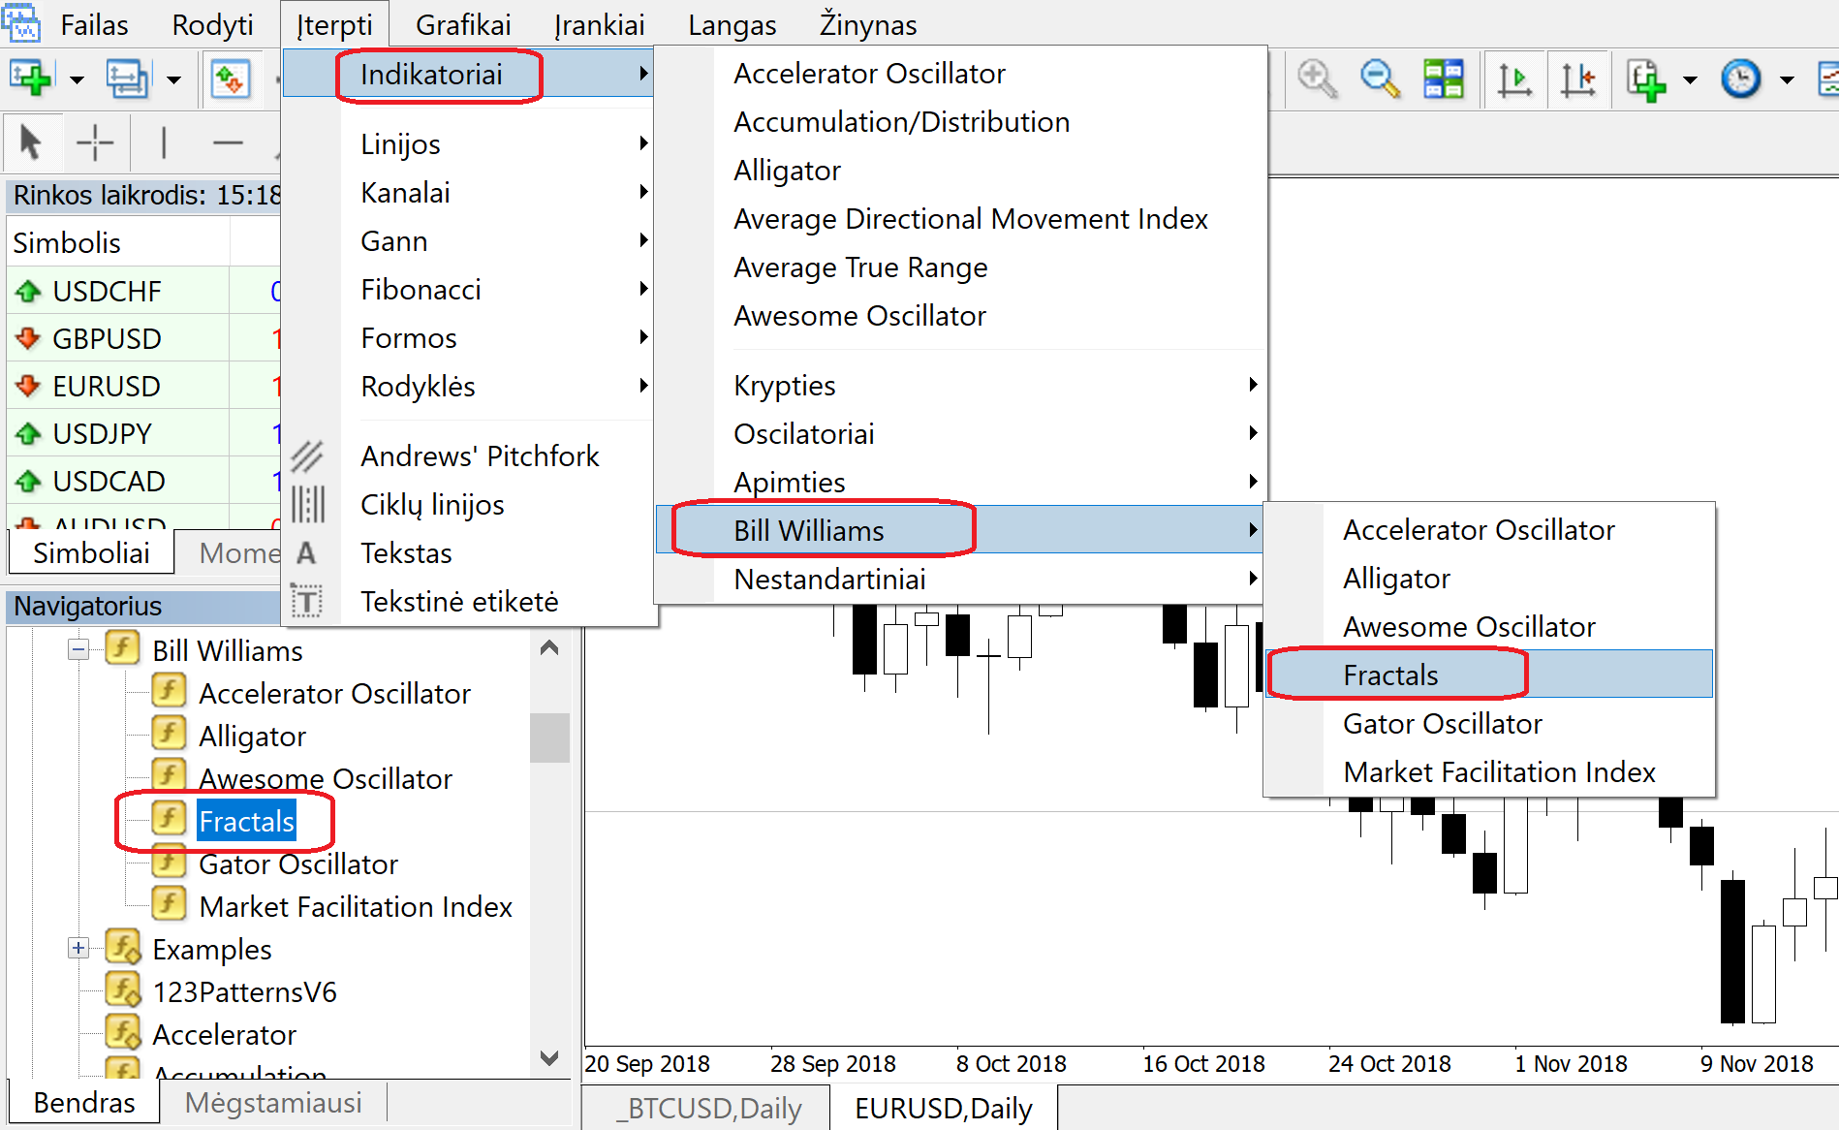Click the zoom out magnifier icon
The image size is (1839, 1130).
pos(1380,78)
